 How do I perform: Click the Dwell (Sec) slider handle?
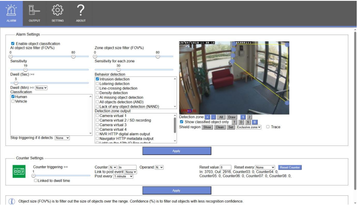[16, 83]
